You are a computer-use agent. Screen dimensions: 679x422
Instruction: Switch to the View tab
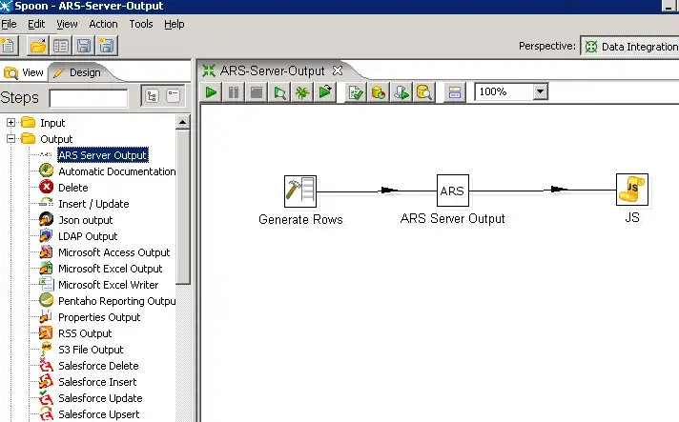(24, 72)
